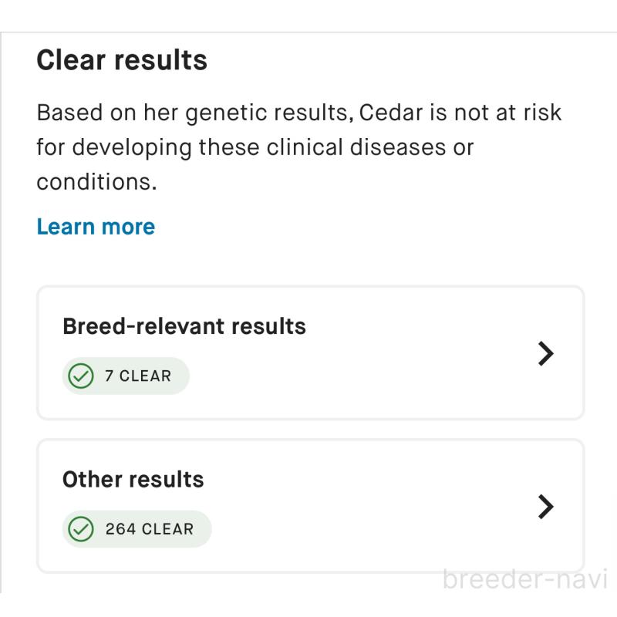Click the Learn more link
617x617 pixels.
96,227
